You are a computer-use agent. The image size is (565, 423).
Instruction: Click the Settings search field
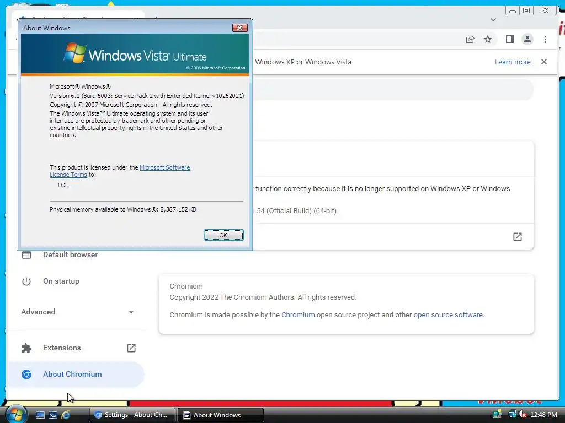(393, 90)
